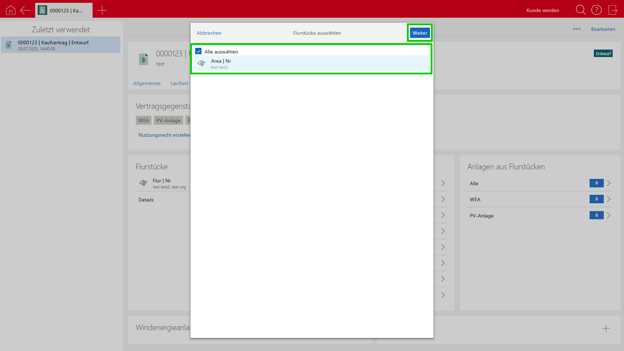The height and width of the screenshot is (351, 624).
Task: Open the Allgemeines tab
Action: tap(147, 83)
